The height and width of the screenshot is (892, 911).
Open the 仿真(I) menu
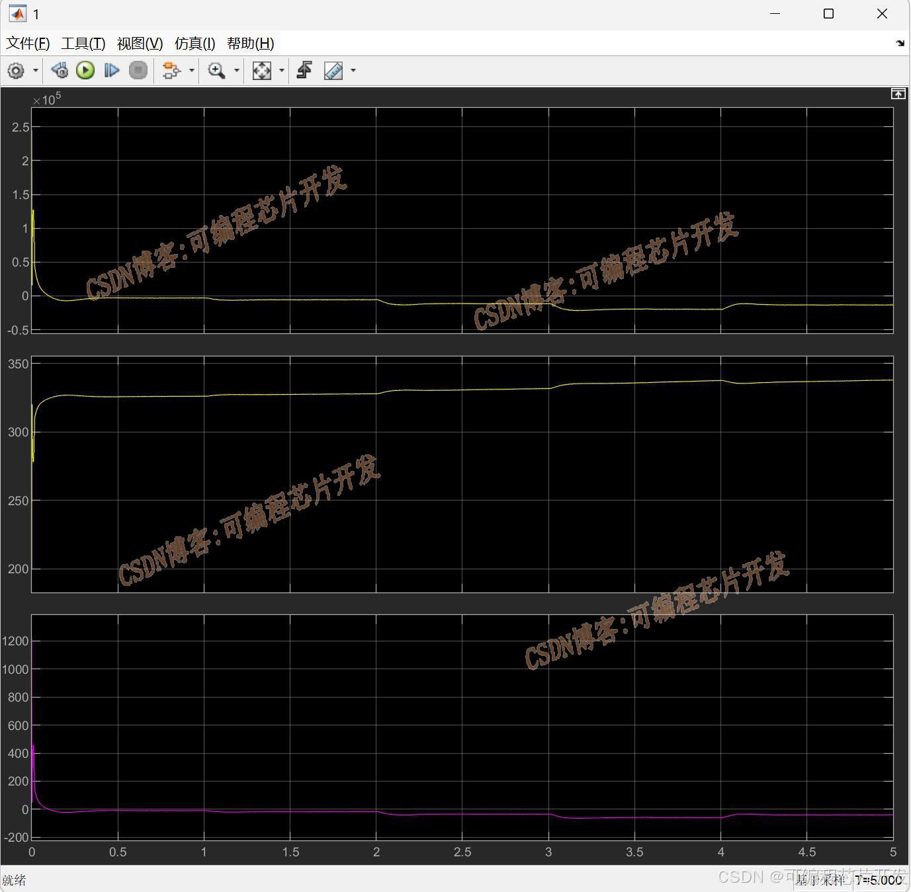coord(195,44)
